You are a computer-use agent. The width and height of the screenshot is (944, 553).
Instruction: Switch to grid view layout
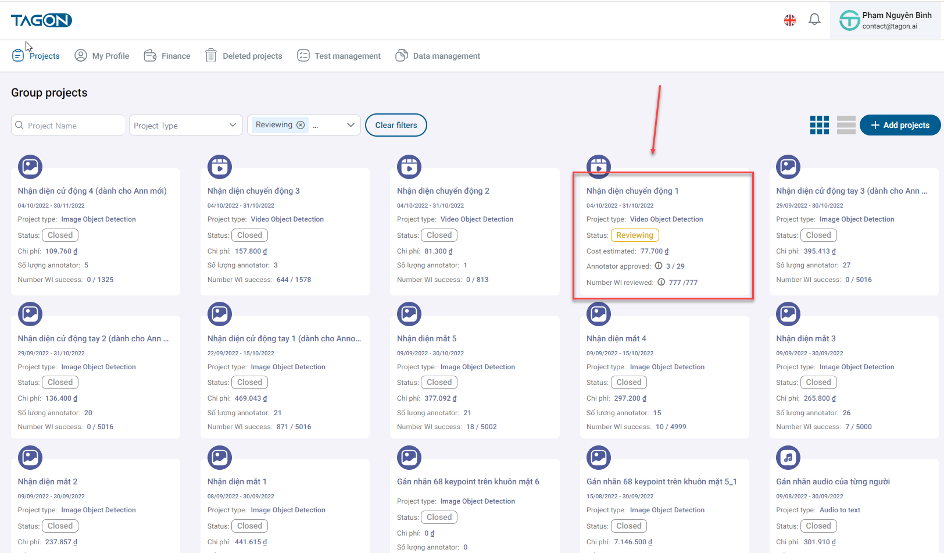coord(819,125)
